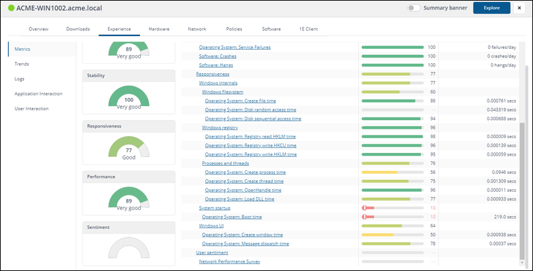Close the device panel with X
Image resolution: width=533 pixels, height=271 pixels.
coord(520,8)
